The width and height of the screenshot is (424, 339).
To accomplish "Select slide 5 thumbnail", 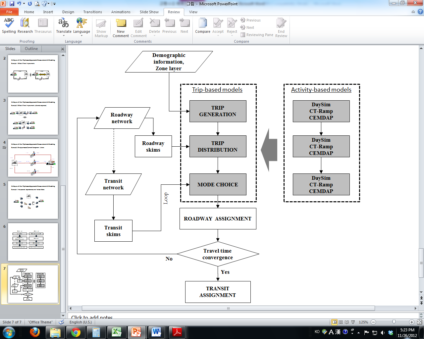I will 33,200.
